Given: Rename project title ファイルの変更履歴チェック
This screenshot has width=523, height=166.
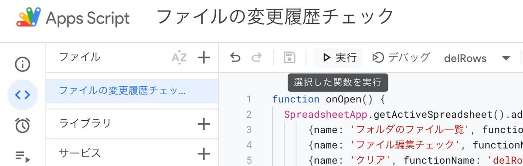Looking at the screenshot, I should point(275,17).
